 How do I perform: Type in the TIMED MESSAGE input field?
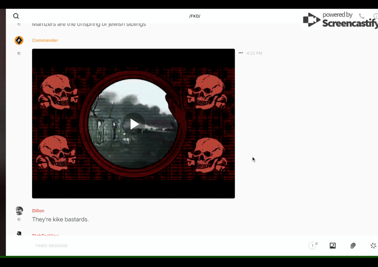pyautogui.click(x=153, y=246)
